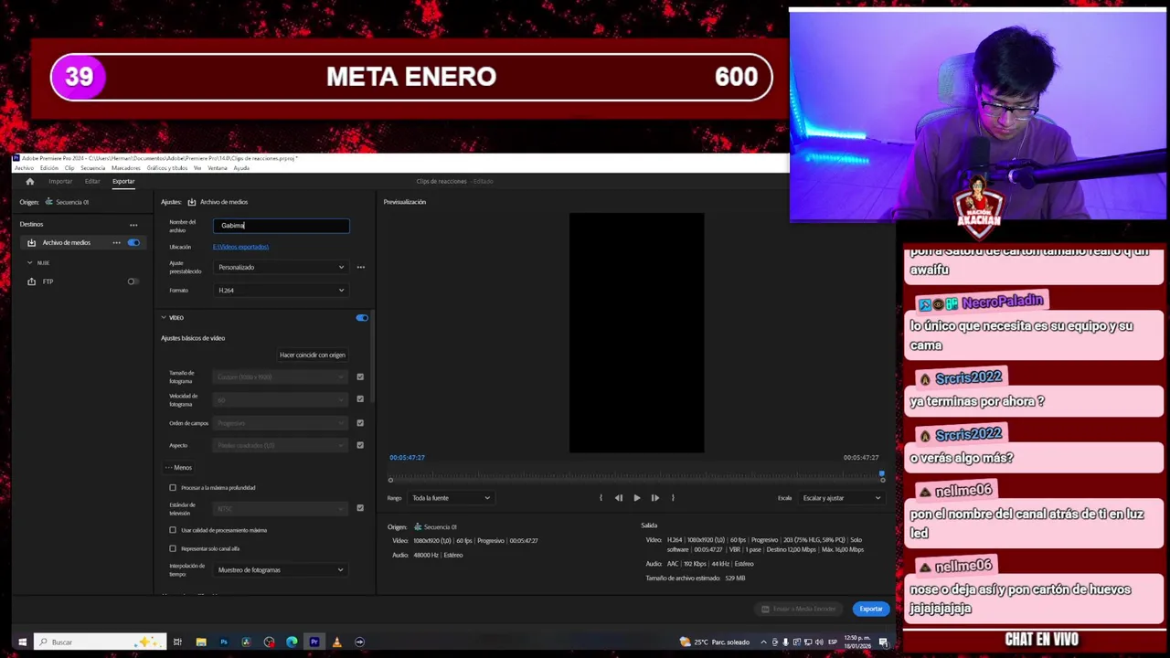Open preset three-dot more options
The image size is (1170, 658).
click(360, 267)
